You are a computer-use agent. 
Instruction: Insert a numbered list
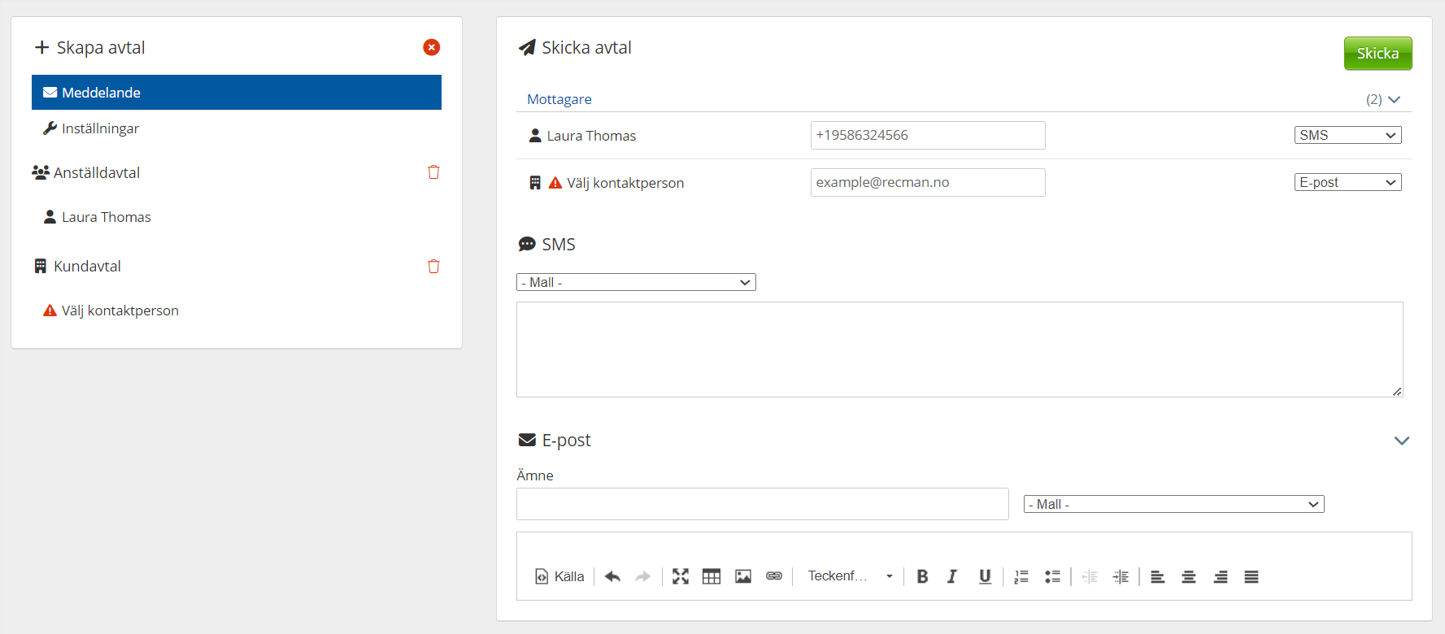click(1021, 576)
